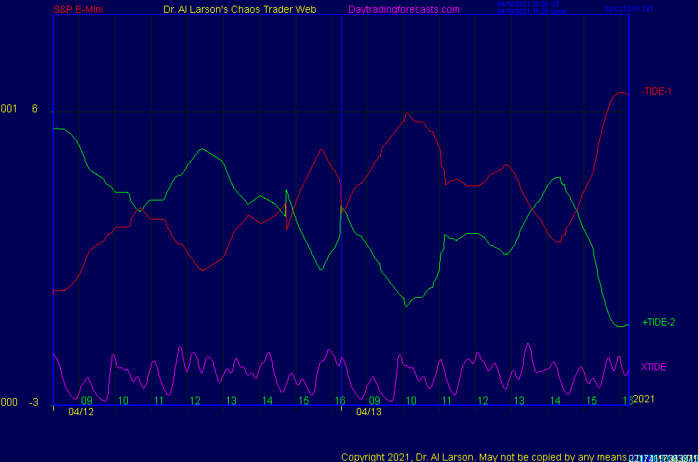Click the -3 value on y-axis
This screenshot has width=698, height=462.
coord(33,402)
